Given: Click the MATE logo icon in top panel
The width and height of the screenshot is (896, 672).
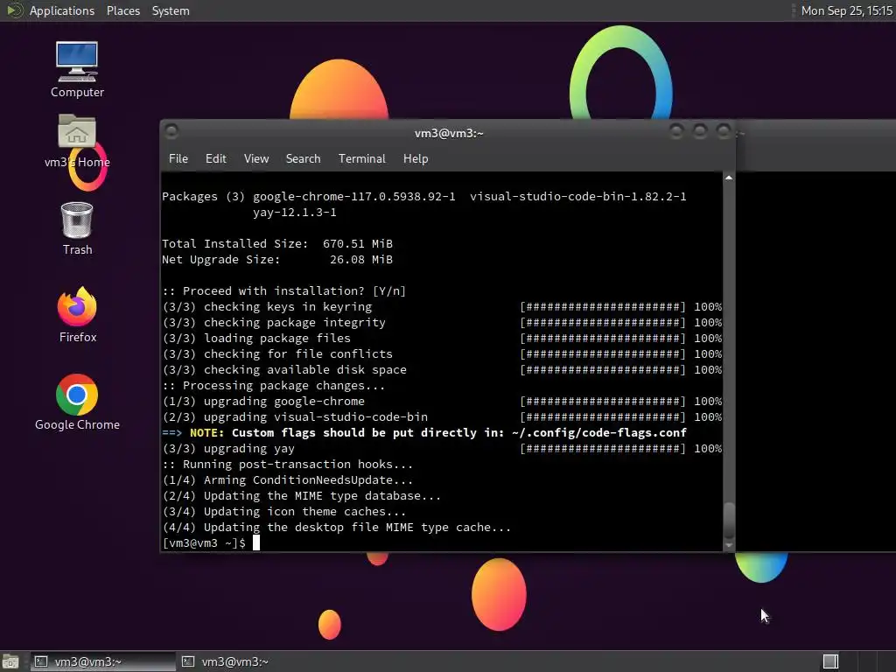Looking at the screenshot, I should (14, 10).
